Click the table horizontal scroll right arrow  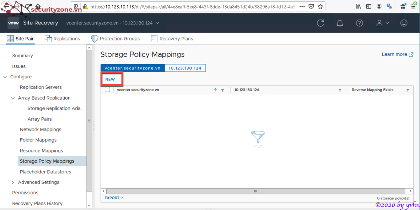pyautogui.click(x=410, y=191)
